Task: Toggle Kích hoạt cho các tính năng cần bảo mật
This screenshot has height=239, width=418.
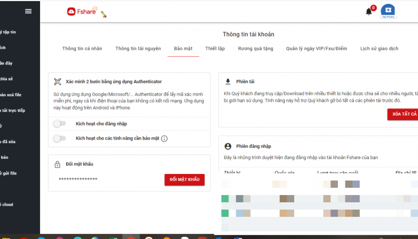Action: tap(60, 138)
